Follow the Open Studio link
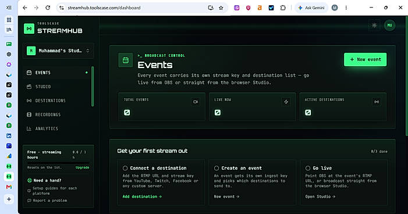Screen dimensions: 408x214 click(x=320, y=197)
